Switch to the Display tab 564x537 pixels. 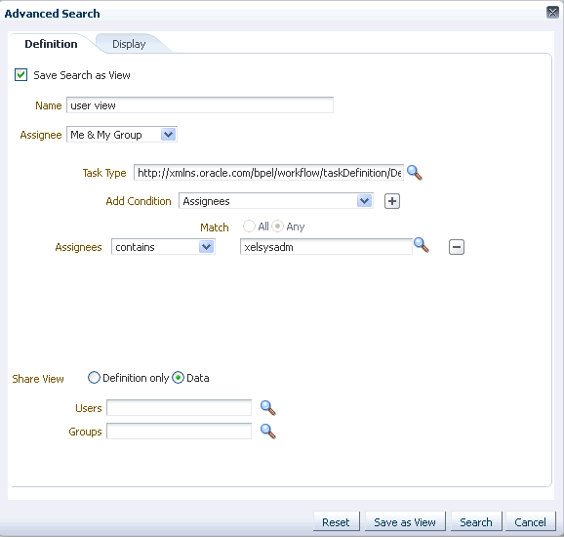[x=129, y=44]
